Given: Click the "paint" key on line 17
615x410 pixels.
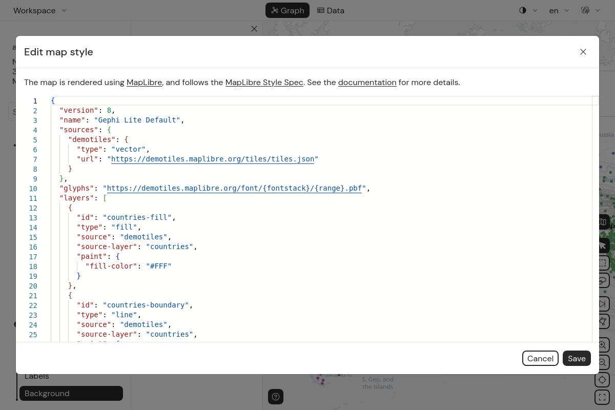Looking at the screenshot, I should [x=92, y=257].
